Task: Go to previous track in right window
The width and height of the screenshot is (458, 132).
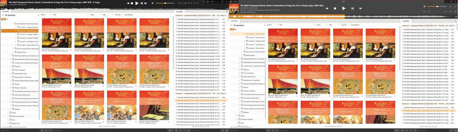Action: coord(327,8)
